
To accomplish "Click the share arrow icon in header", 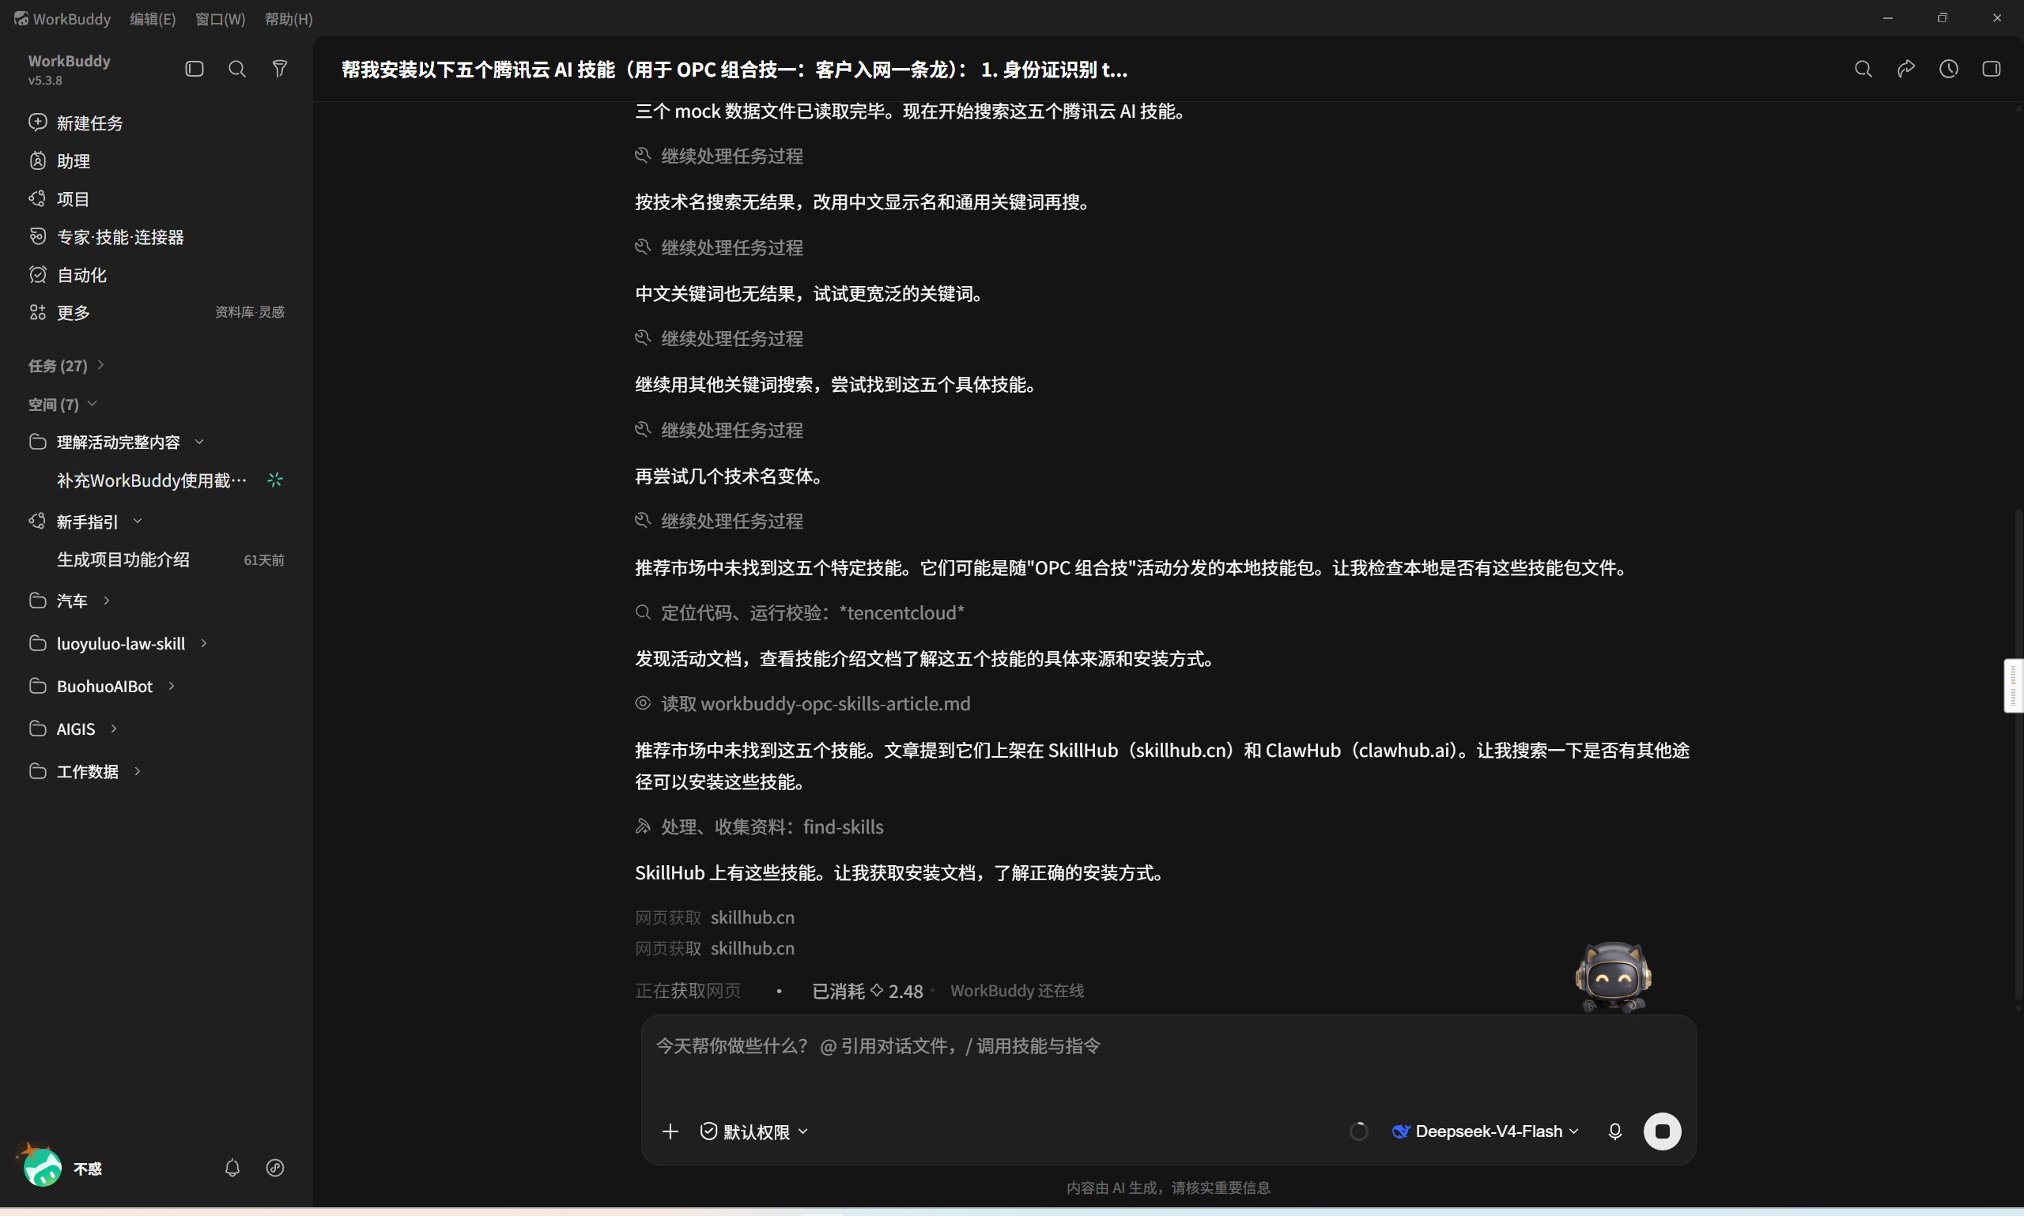I will pos(1906,69).
